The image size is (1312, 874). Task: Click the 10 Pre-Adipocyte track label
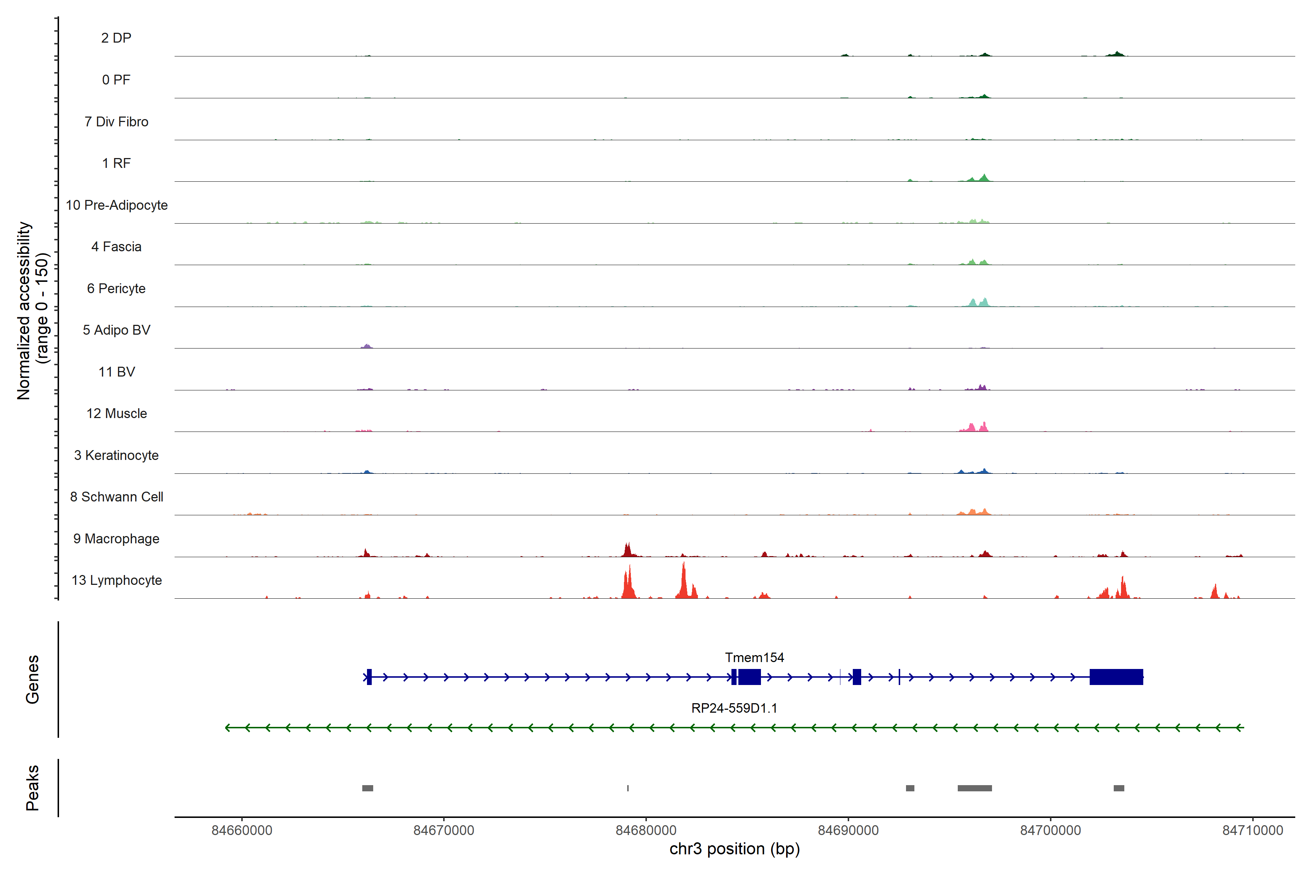click(117, 205)
